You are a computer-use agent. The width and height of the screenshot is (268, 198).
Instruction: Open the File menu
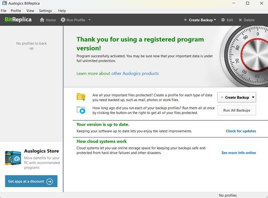(x=3, y=10)
